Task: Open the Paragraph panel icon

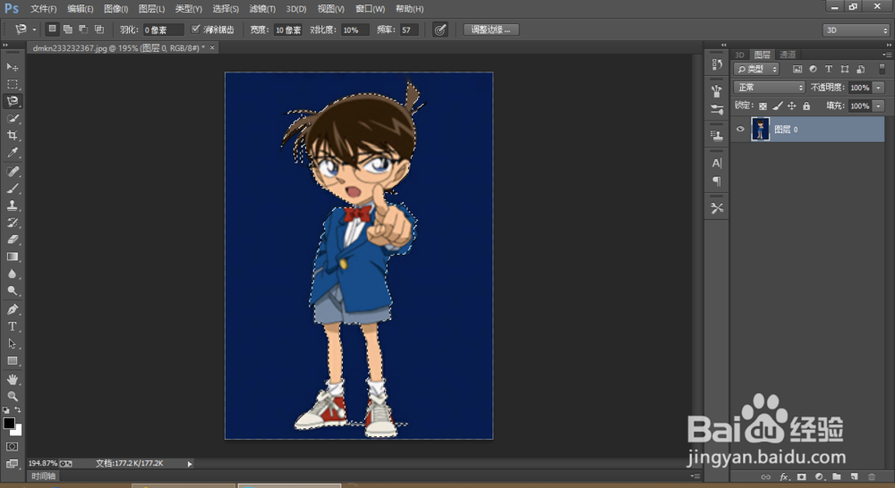Action: tap(717, 181)
